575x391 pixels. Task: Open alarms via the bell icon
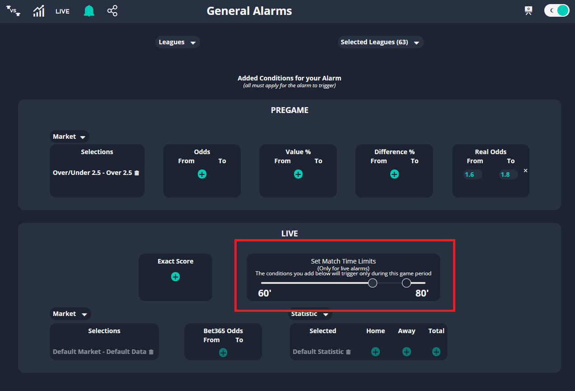89,11
